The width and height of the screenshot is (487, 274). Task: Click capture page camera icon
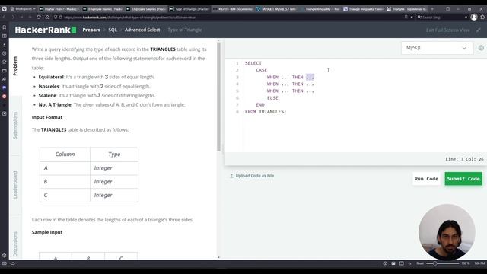393,263
